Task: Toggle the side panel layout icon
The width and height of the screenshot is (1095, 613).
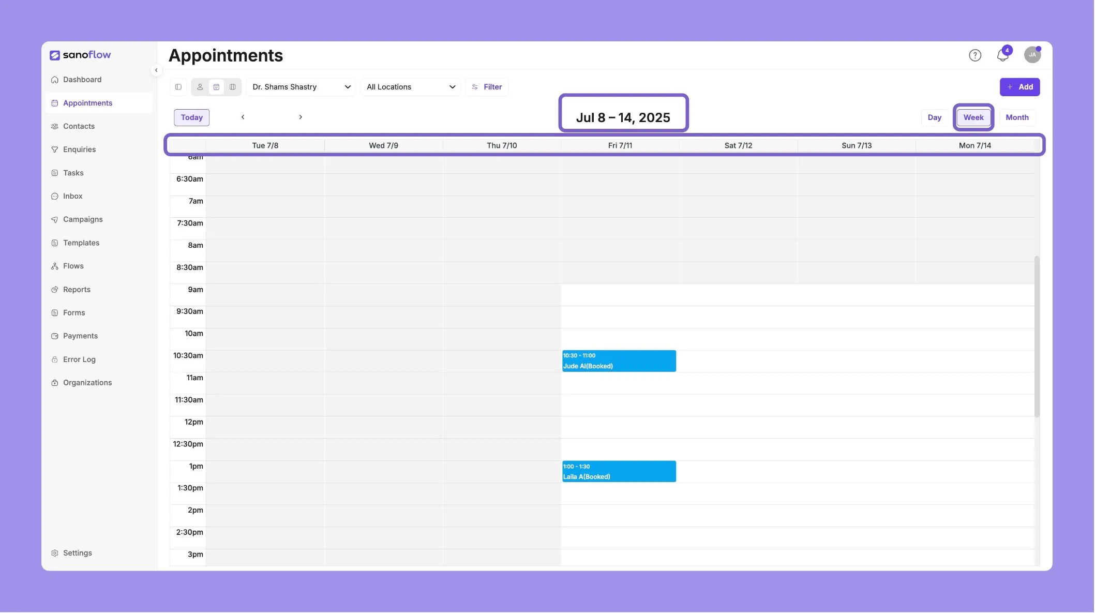Action: (178, 87)
